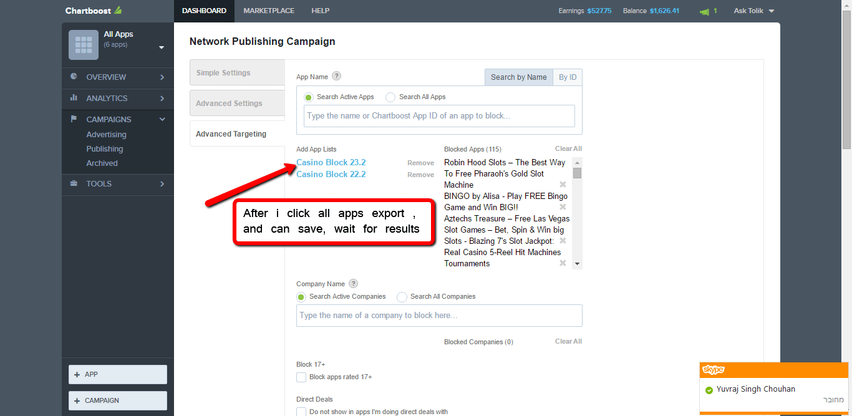Viewport: 852px width, 416px height.
Task: Clear All blocked apps
Action: 568,148
